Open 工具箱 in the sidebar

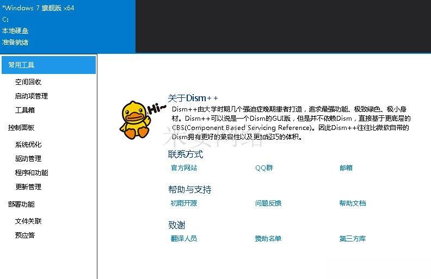pyautogui.click(x=24, y=110)
